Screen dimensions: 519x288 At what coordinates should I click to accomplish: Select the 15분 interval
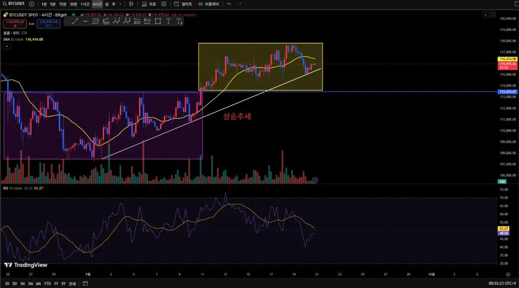63,4
